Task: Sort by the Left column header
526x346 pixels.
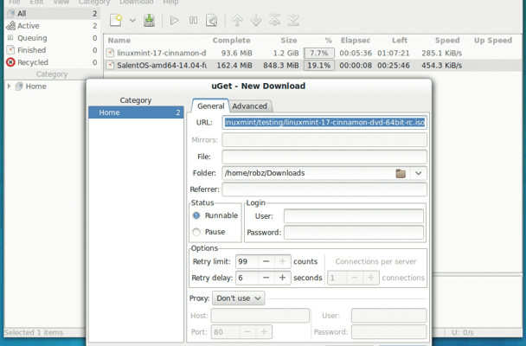Action: coord(400,41)
